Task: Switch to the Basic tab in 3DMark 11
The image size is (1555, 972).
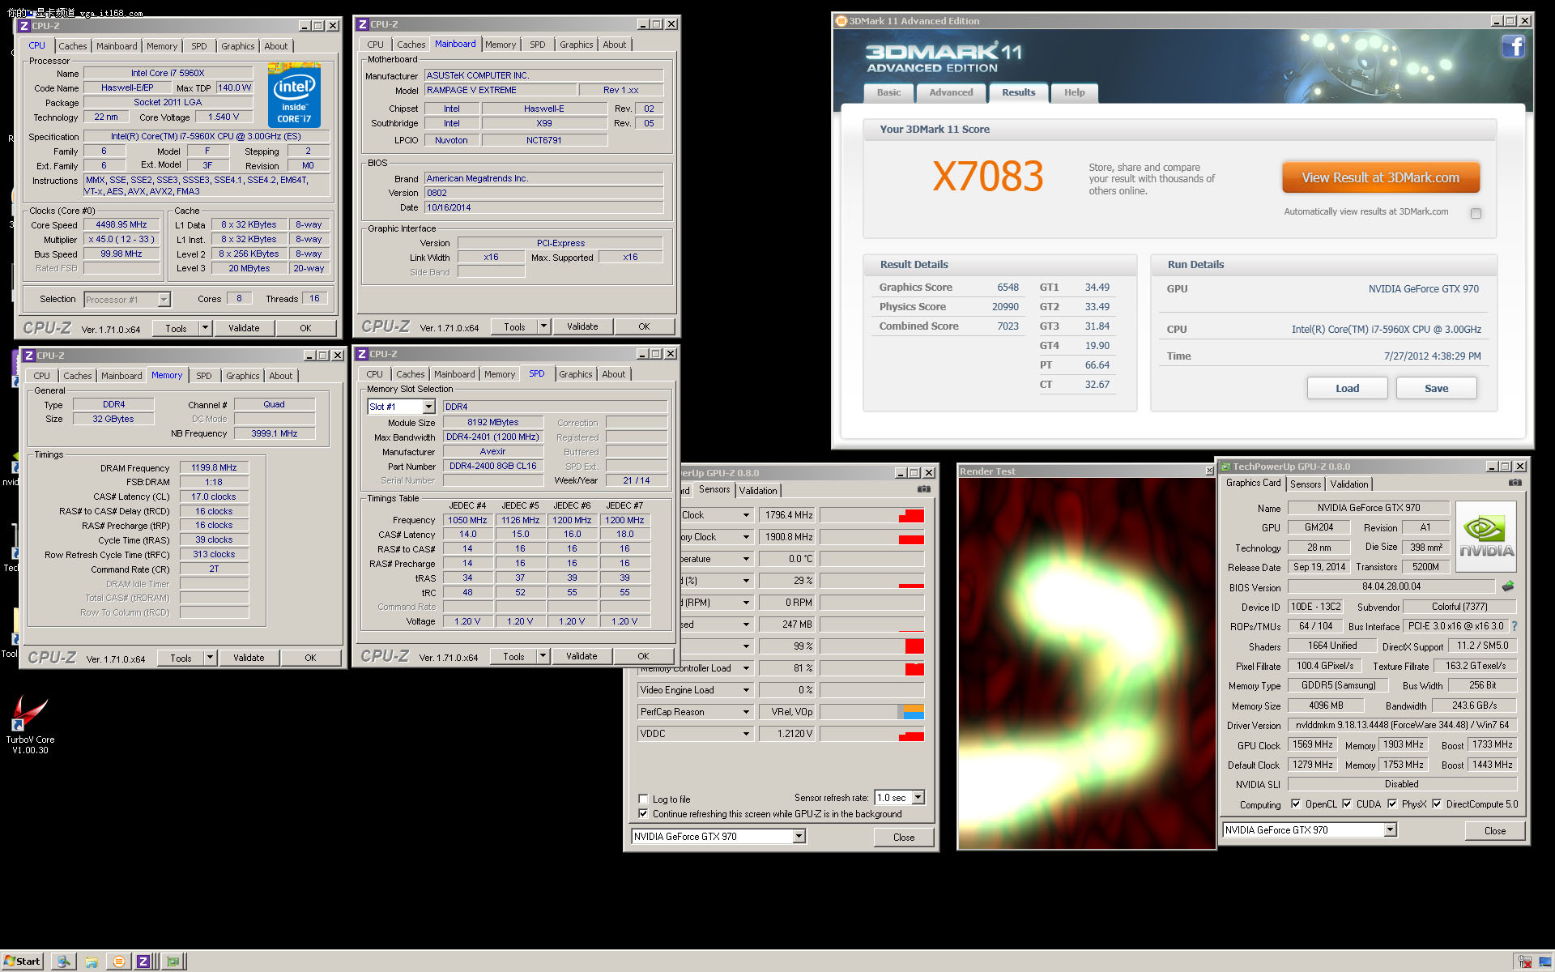Action: (x=888, y=92)
